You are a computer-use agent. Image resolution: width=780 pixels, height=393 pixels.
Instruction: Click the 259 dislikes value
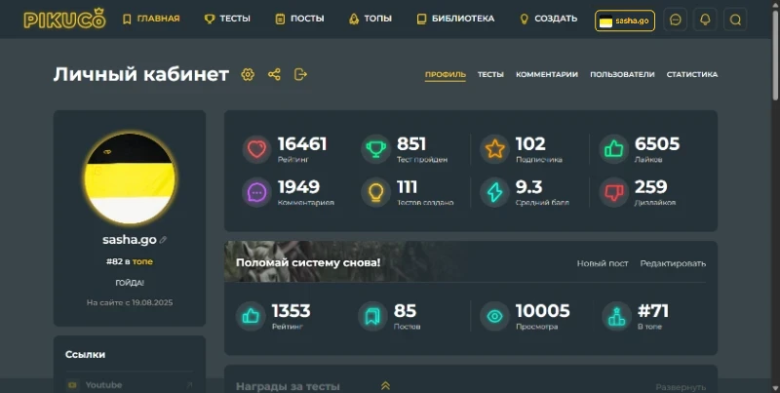pyautogui.click(x=650, y=187)
